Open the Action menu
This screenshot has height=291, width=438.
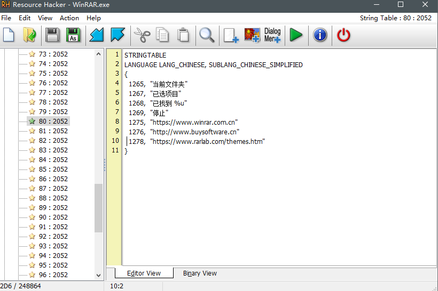pyautogui.click(x=69, y=18)
